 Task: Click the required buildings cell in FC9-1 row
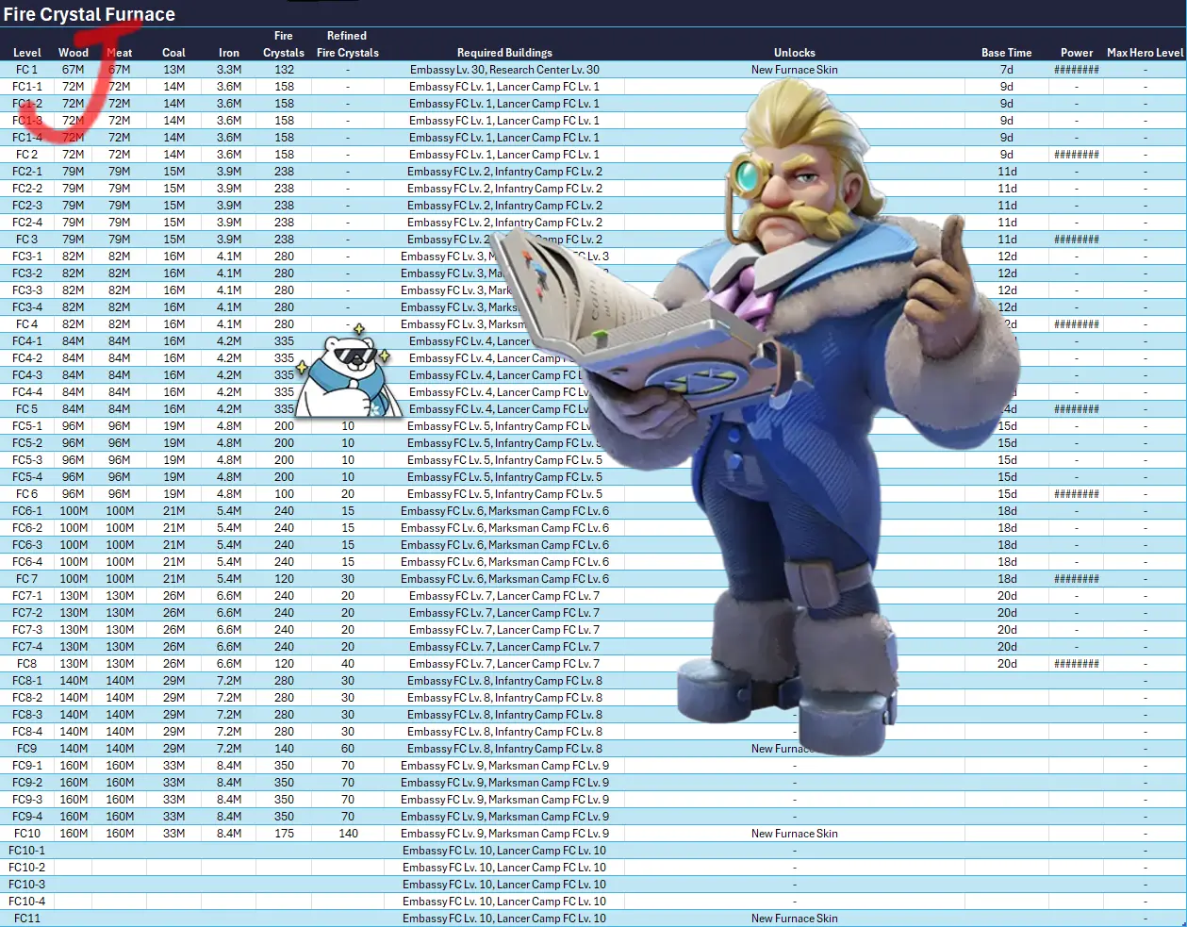point(504,766)
